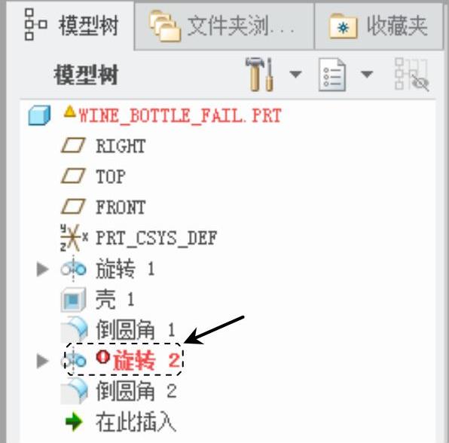Click PRT_CSYS_DEF coordinate system icon
This screenshot has height=443, width=449.
pos(74,237)
